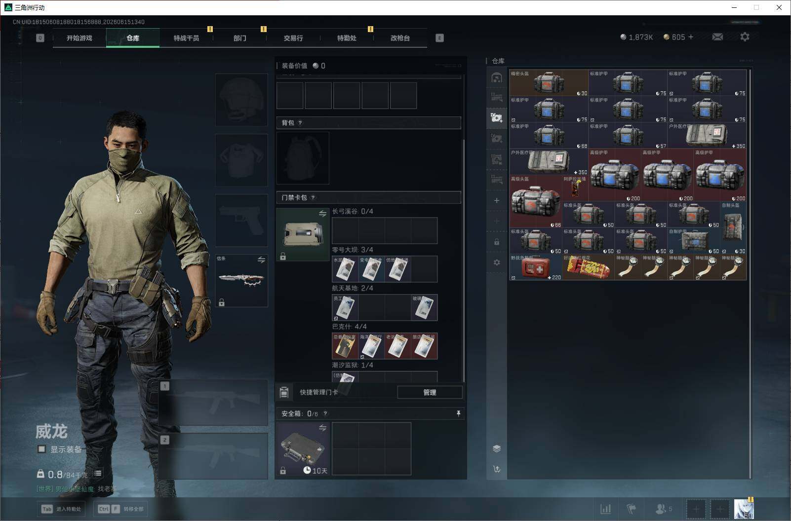The image size is (791, 521).
Task: Switch to the 开始游戏 tab
Action: 79,38
